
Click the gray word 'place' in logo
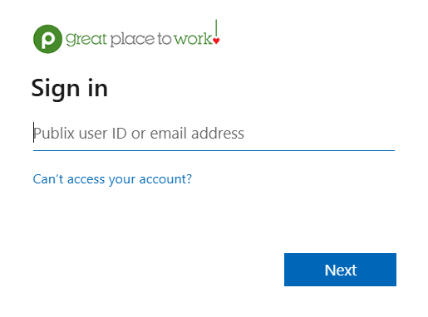pos(132,39)
